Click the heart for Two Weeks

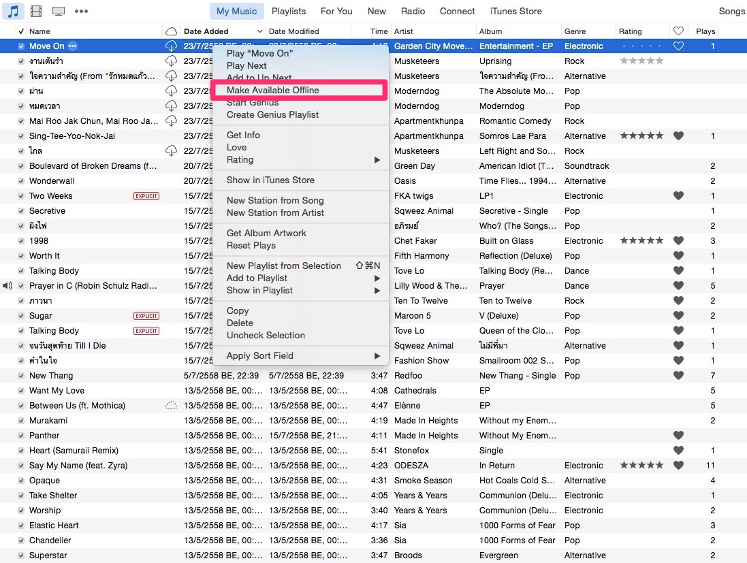(x=678, y=196)
